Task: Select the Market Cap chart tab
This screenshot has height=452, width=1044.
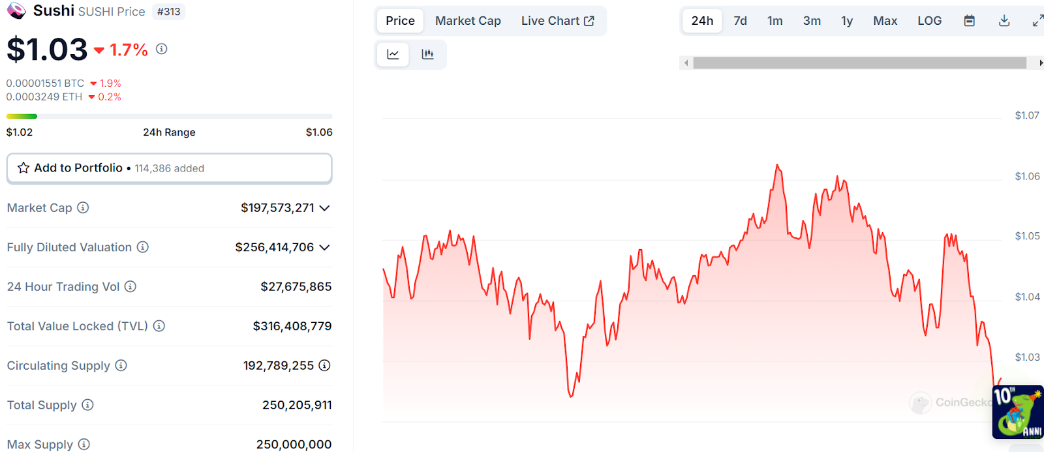Action: pos(468,21)
